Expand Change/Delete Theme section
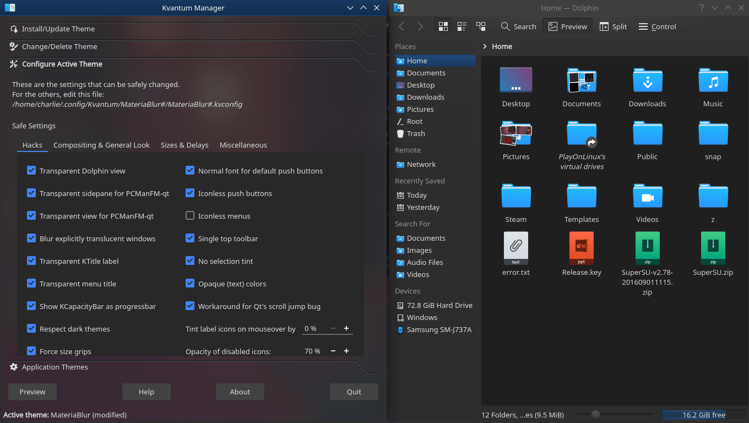 point(193,46)
